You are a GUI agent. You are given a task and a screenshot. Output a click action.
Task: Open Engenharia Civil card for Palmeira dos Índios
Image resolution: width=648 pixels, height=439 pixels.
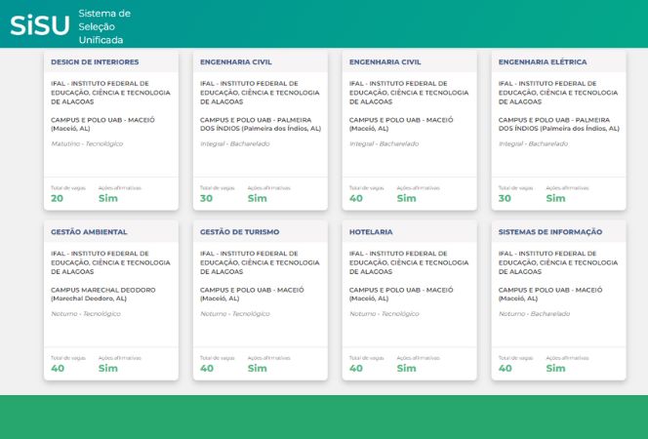235,61
